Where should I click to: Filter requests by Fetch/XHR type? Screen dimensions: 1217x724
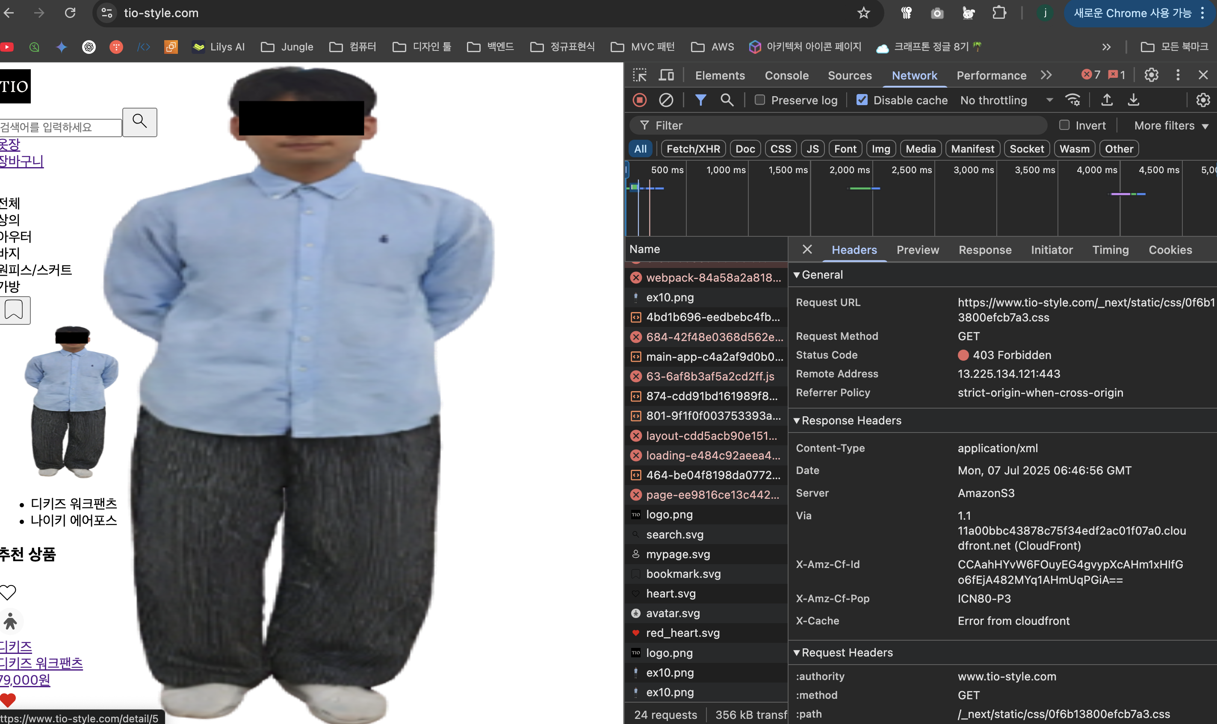[x=693, y=149]
